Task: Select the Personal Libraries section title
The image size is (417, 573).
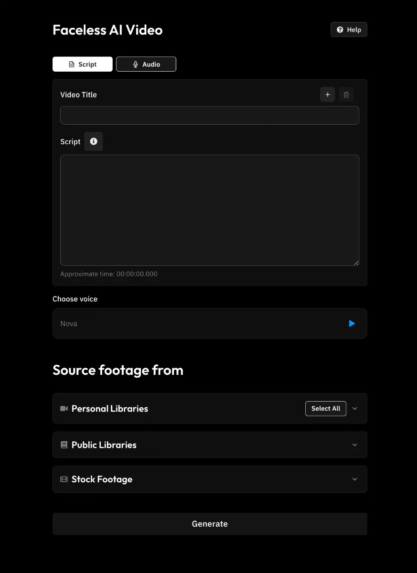Action: 110,409
